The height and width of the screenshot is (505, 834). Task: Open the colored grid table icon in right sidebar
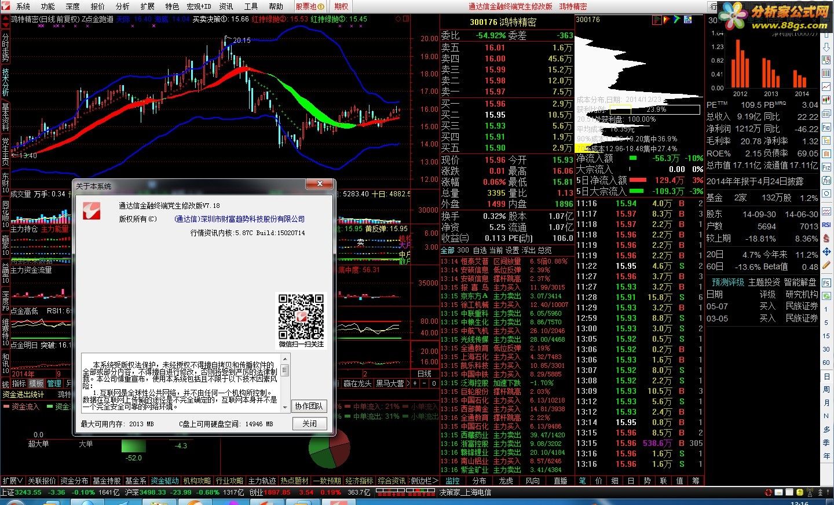pyautogui.click(x=826, y=73)
